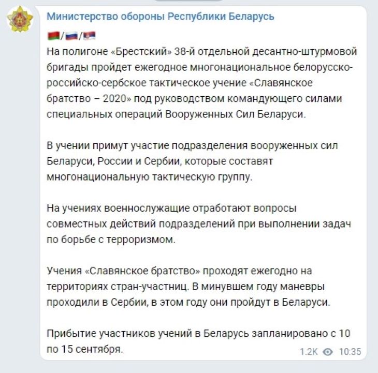Click the 10:35 message timestamp
Viewport: 378px width, 373px height.
350,351
